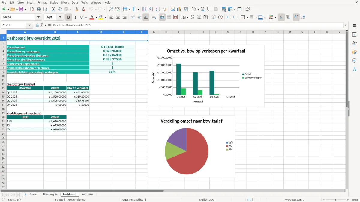Switch to the Btw-aangifte sheet tab
This screenshot has width=360, height=202.
[x=50, y=194]
